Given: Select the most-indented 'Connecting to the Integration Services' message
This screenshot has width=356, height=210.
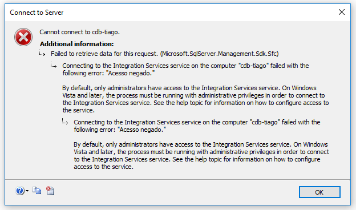Looking at the screenshot, I should [197, 126].
